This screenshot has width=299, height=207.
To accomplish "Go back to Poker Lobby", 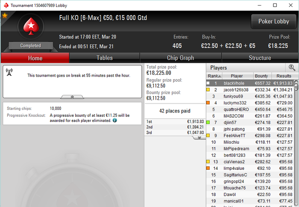I will 274,21.
